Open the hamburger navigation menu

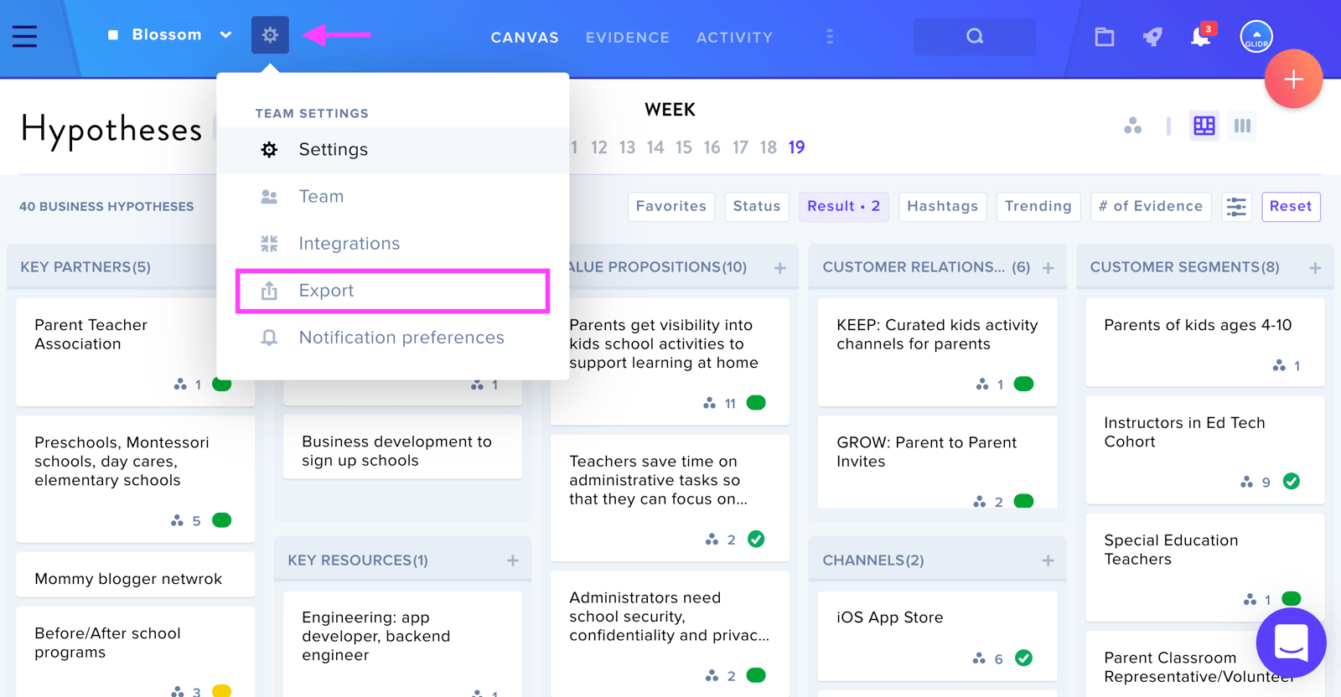[x=24, y=36]
